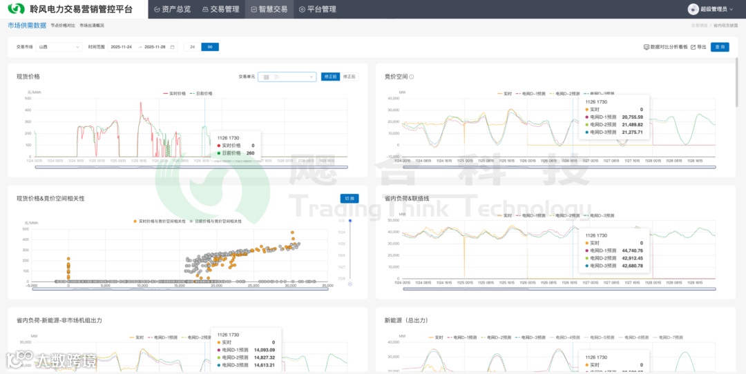This screenshot has width=746, height=374.
Task: Open 数据对比分析看板
Action: pyautogui.click(x=666, y=47)
